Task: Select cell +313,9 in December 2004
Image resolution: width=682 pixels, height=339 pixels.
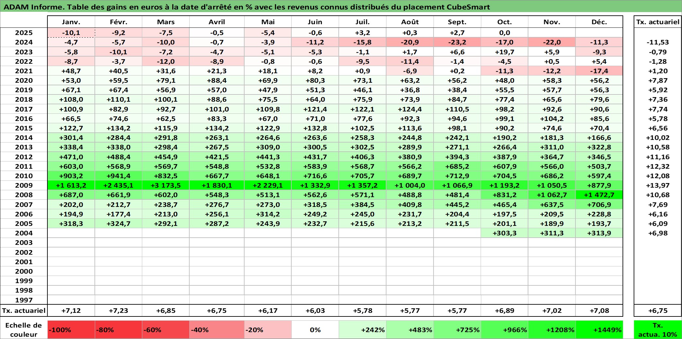Action: click(x=599, y=233)
